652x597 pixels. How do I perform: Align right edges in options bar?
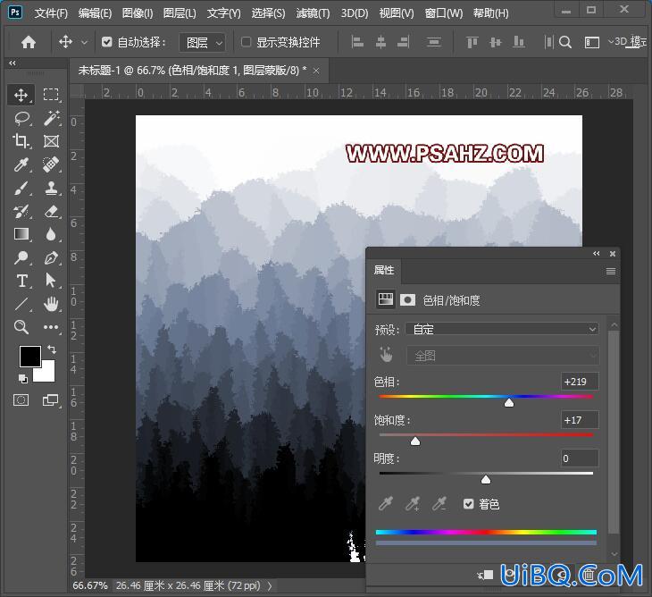404,42
